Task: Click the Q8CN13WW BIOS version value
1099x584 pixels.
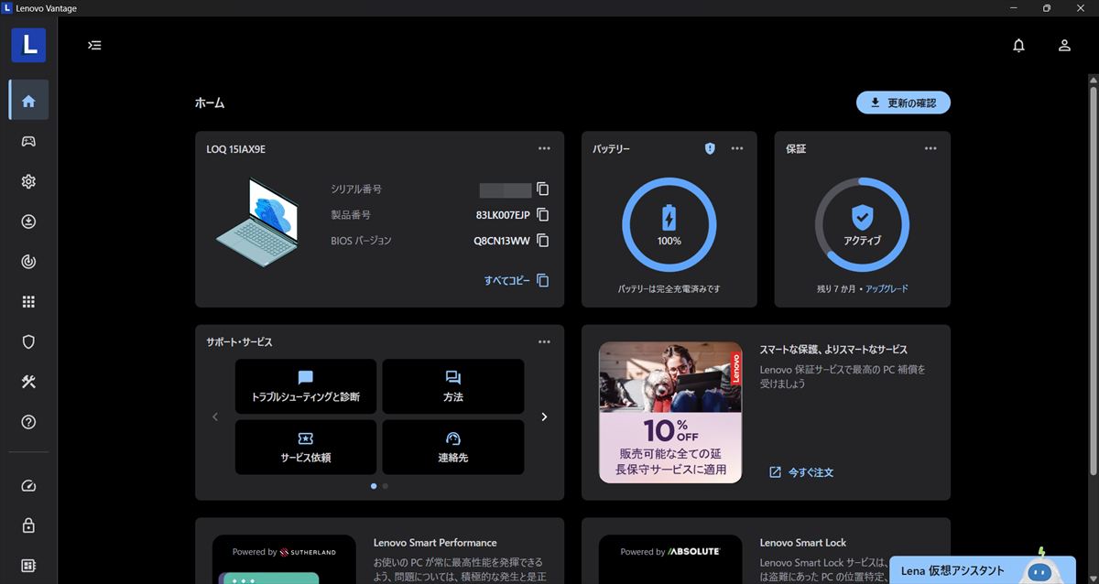Action: (502, 241)
